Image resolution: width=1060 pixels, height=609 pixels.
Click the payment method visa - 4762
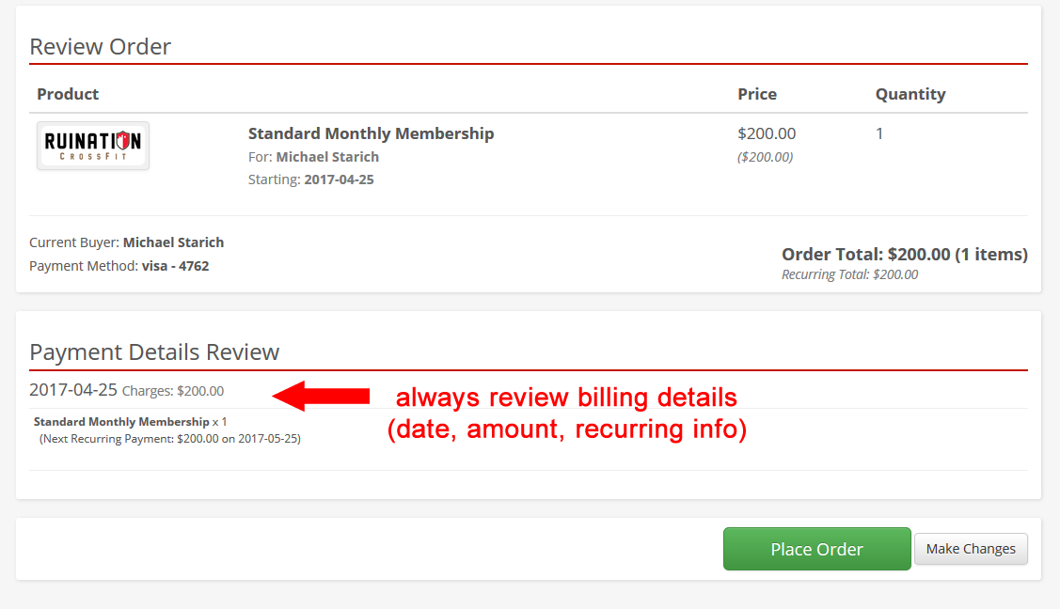pyautogui.click(x=175, y=266)
